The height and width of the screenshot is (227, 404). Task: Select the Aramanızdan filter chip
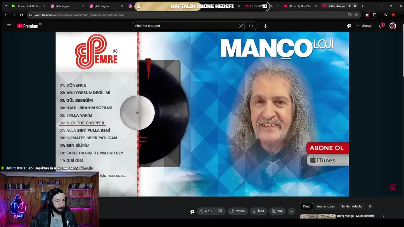coord(326,207)
